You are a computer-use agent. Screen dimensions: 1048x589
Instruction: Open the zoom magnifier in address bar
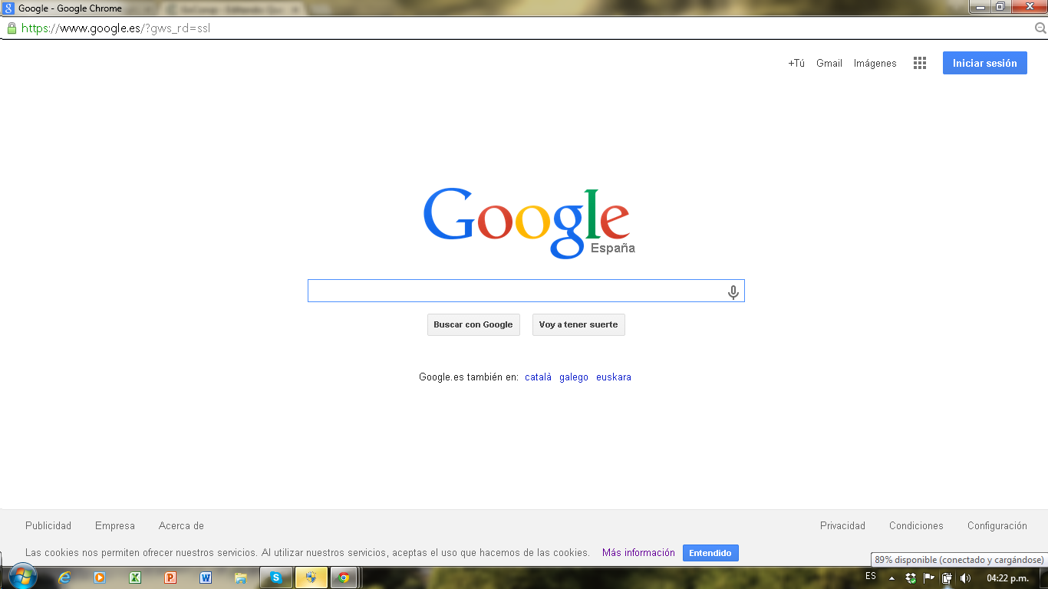(x=1040, y=28)
